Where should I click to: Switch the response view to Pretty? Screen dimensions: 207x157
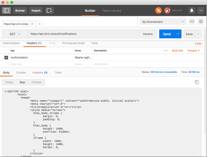pos(9,82)
